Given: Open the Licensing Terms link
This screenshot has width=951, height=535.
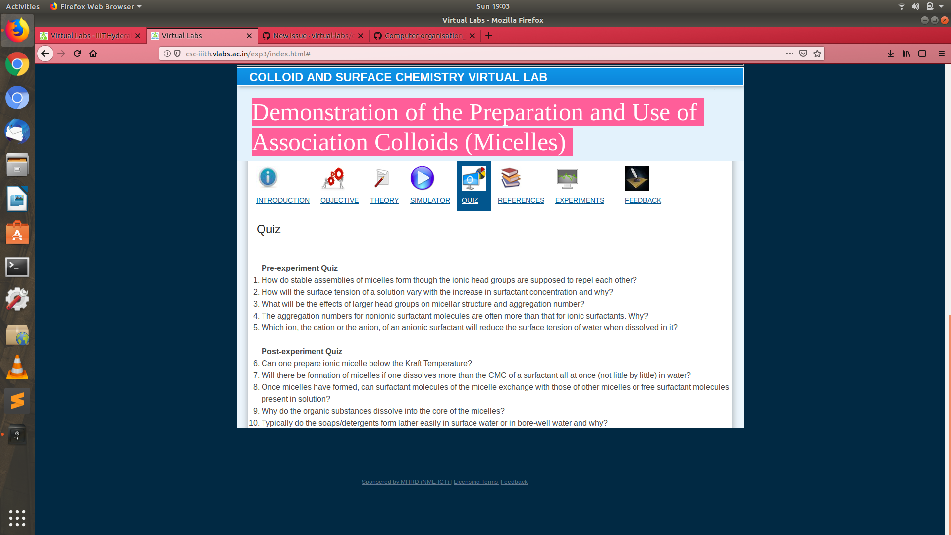Looking at the screenshot, I should [476, 481].
